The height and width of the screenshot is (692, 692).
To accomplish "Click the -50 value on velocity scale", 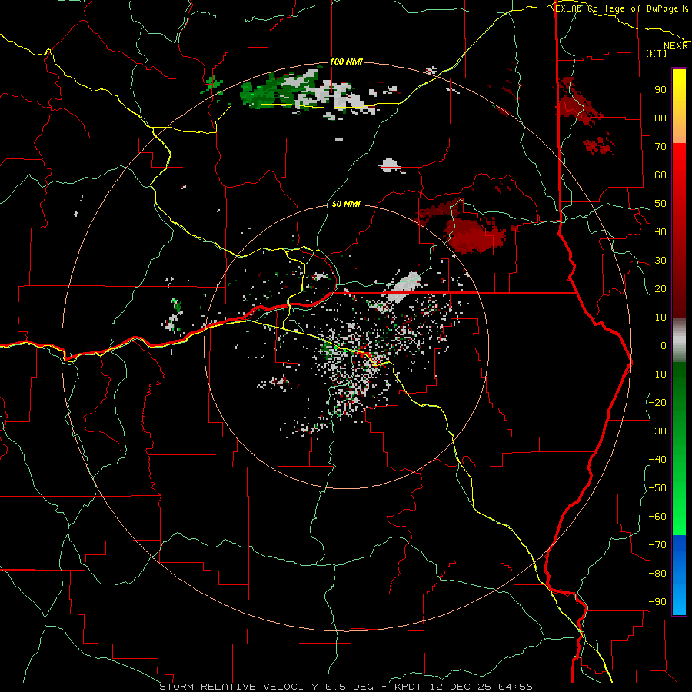I will click(x=657, y=488).
